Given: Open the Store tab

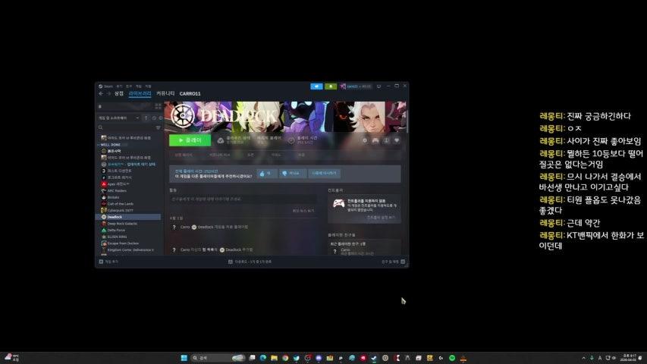Looking at the screenshot, I should (x=119, y=93).
